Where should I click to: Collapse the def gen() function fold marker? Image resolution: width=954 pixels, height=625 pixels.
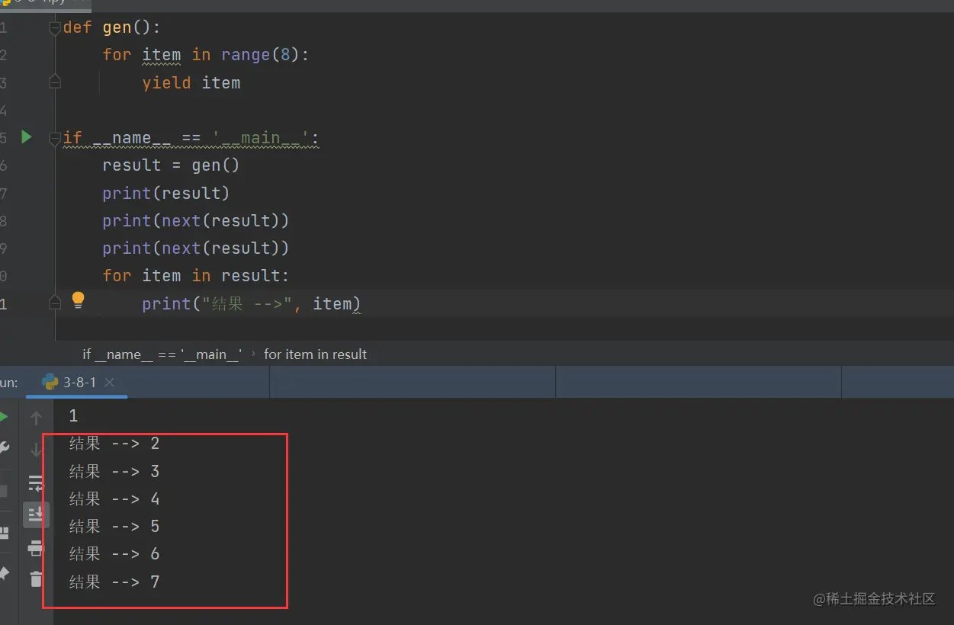point(55,28)
